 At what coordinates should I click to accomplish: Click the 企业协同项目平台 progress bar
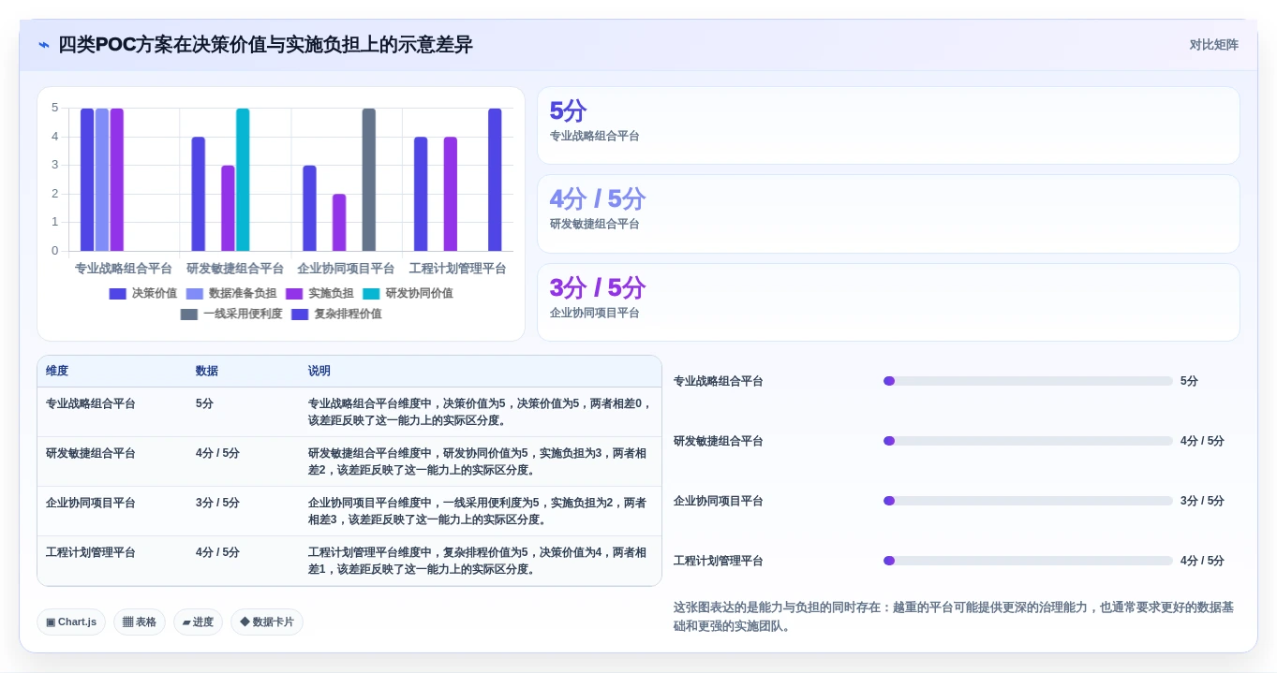tap(1028, 501)
